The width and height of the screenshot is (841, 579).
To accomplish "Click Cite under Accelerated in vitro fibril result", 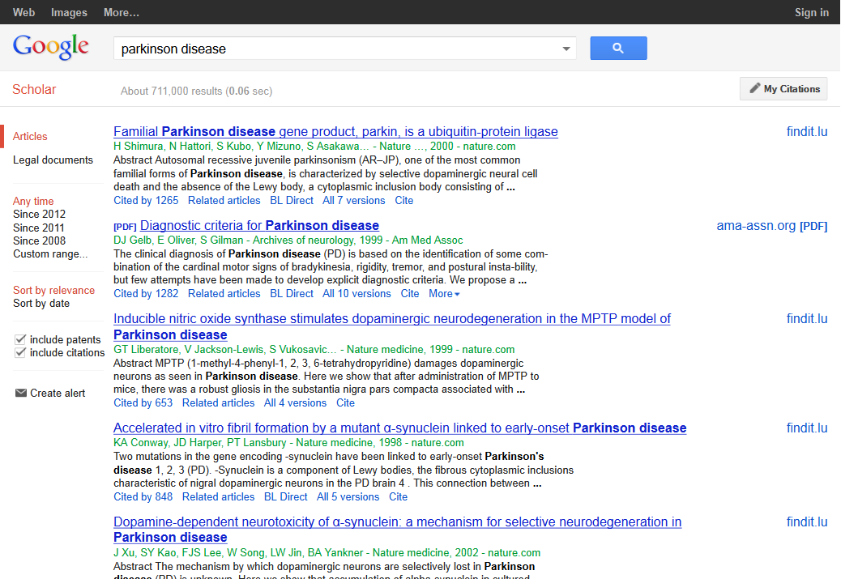I will (x=398, y=496).
